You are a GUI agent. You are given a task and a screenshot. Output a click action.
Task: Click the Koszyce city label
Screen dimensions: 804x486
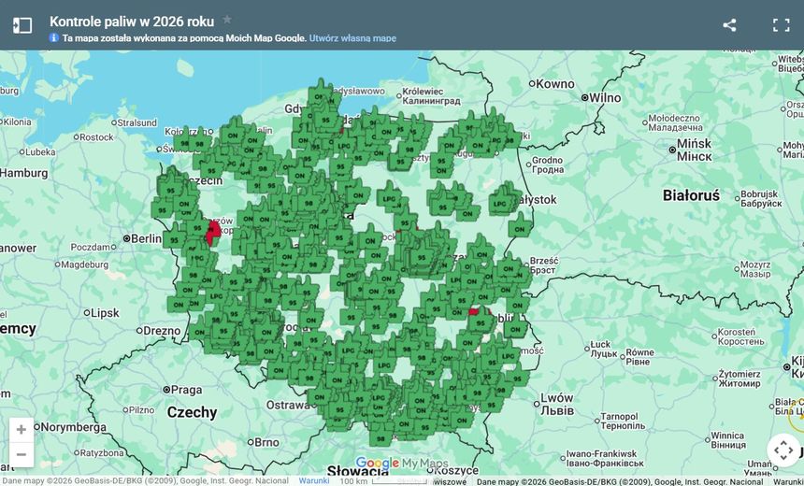[455, 471]
